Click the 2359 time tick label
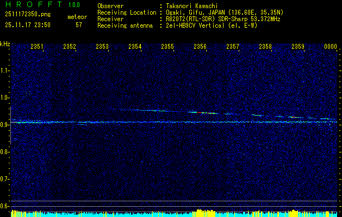This screenshot has width=342, height=217. click(x=298, y=46)
